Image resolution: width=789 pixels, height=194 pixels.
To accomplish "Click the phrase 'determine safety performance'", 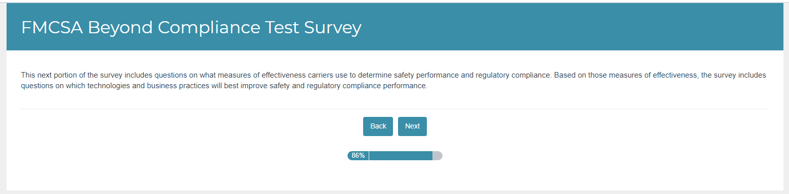I will [409, 75].
